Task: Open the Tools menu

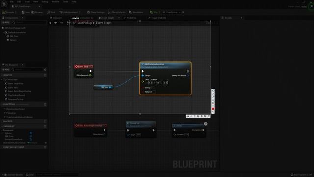Action: pos(65,2)
